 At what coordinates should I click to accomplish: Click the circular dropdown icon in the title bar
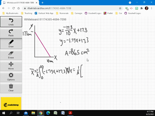pyautogui.click(x=130, y=3)
